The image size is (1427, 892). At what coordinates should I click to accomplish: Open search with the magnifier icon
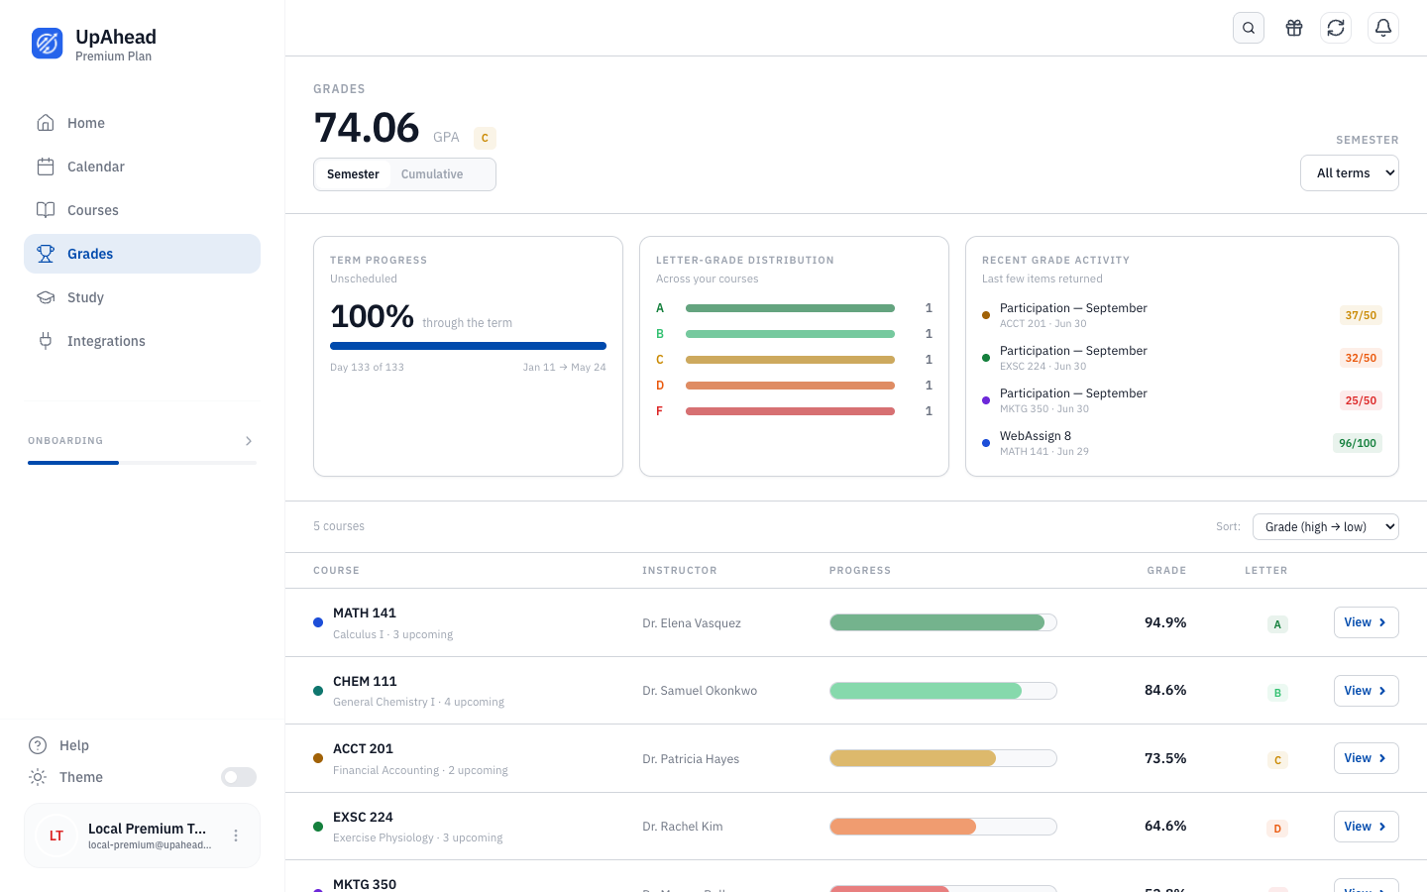pyautogui.click(x=1249, y=28)
